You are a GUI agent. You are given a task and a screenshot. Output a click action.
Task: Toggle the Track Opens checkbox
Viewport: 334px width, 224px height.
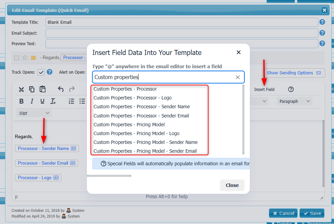pyautogui.click(x=41, y=72)
